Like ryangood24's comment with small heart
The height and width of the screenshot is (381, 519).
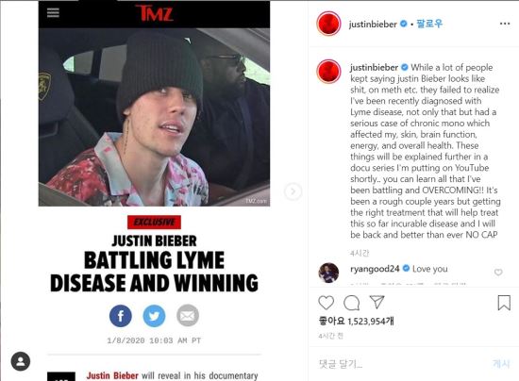(x=498, y=273)
